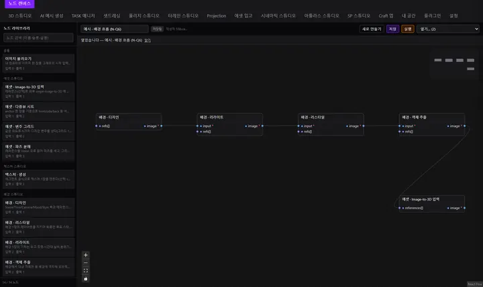Click the 배경 · 객체 추출 node's image output port
Viewport: 483px width, 287px height.
coord(464,126)
